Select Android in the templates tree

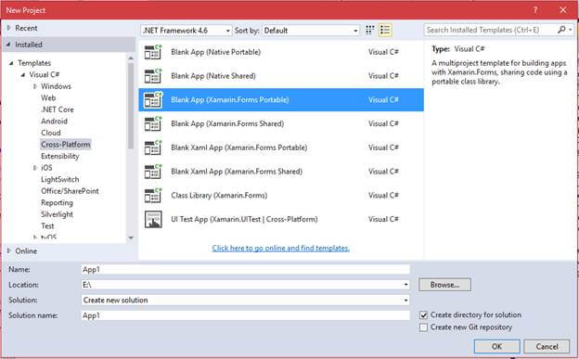point(54,122)
